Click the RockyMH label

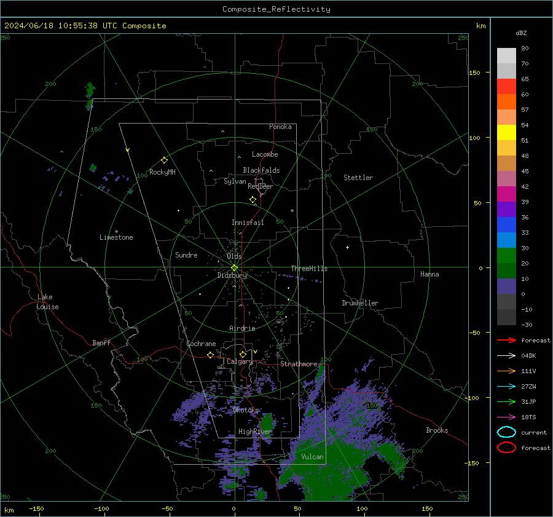point(162,172)
